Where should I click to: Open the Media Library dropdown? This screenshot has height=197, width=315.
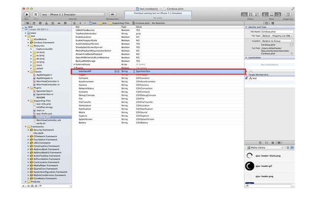click(x=265, y=148)
